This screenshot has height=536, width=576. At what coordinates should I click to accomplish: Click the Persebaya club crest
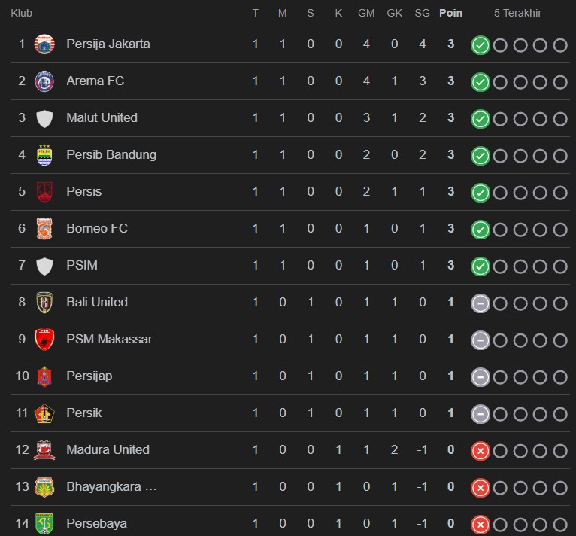coord(45,523)
